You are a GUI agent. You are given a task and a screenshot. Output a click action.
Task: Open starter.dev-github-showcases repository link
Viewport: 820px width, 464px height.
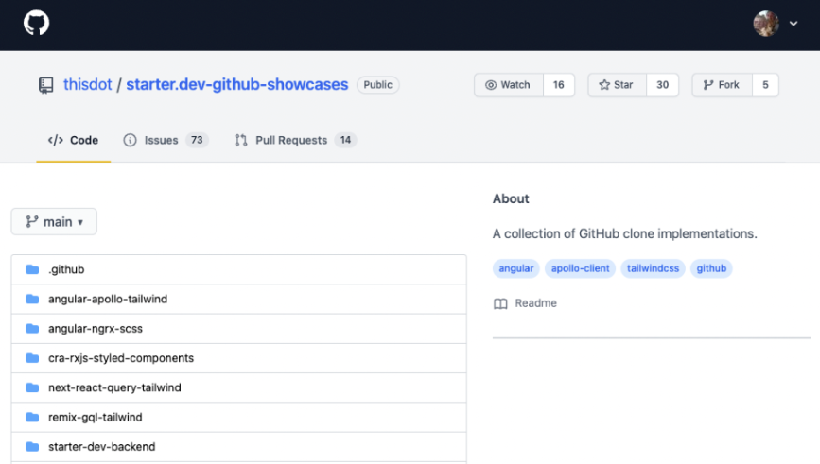coord(236,84)
